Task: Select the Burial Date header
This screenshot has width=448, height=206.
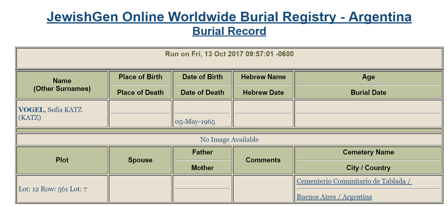Action: pyautogui.click(x=368, y=93)
